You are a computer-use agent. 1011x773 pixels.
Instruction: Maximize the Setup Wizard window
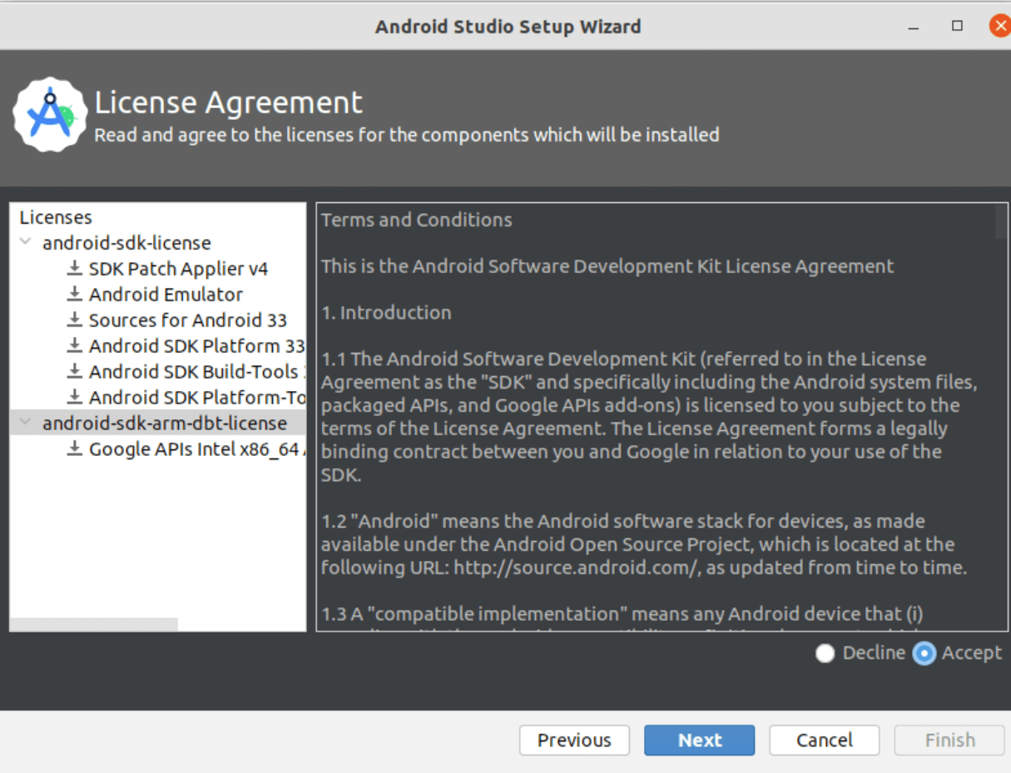coord(957,26)
